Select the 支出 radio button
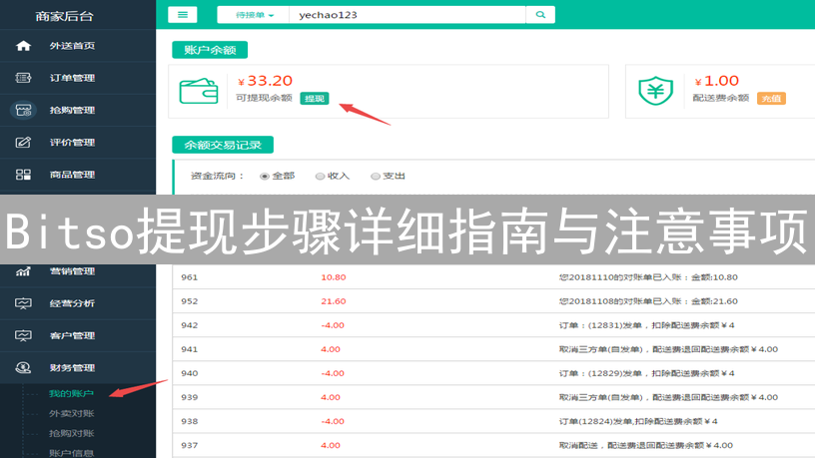Viewport: 815px width, 458px height. pos(375,176)
